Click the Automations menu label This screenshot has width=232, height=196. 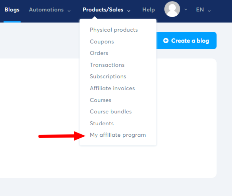46,10
